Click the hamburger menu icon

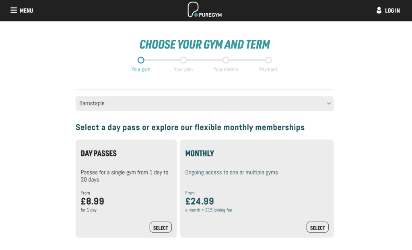tap(14, 10)
